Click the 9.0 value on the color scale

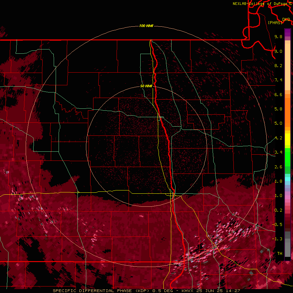pyautogui.click(x=278, y=51)
